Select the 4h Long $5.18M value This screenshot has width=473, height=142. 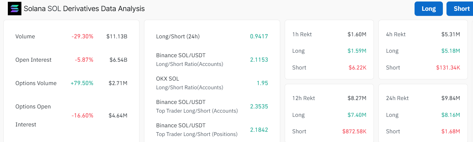[451, 51]
